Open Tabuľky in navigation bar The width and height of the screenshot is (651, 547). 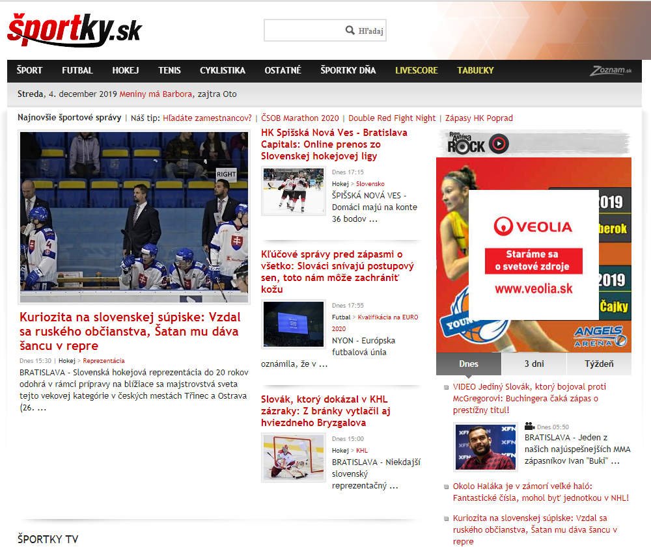coord(475,70)
